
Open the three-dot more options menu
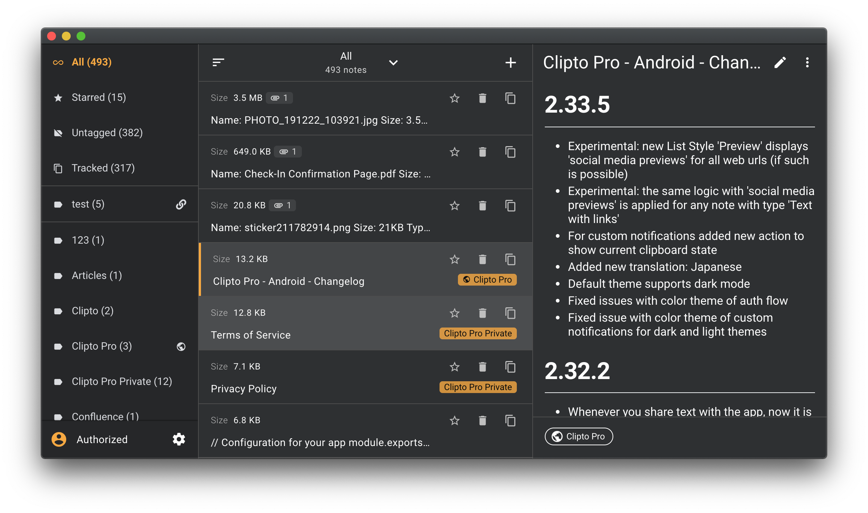(807, 63)
